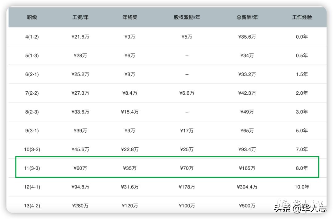Click the ¥93.4万 total compensation cell

[x=247, y=149]
